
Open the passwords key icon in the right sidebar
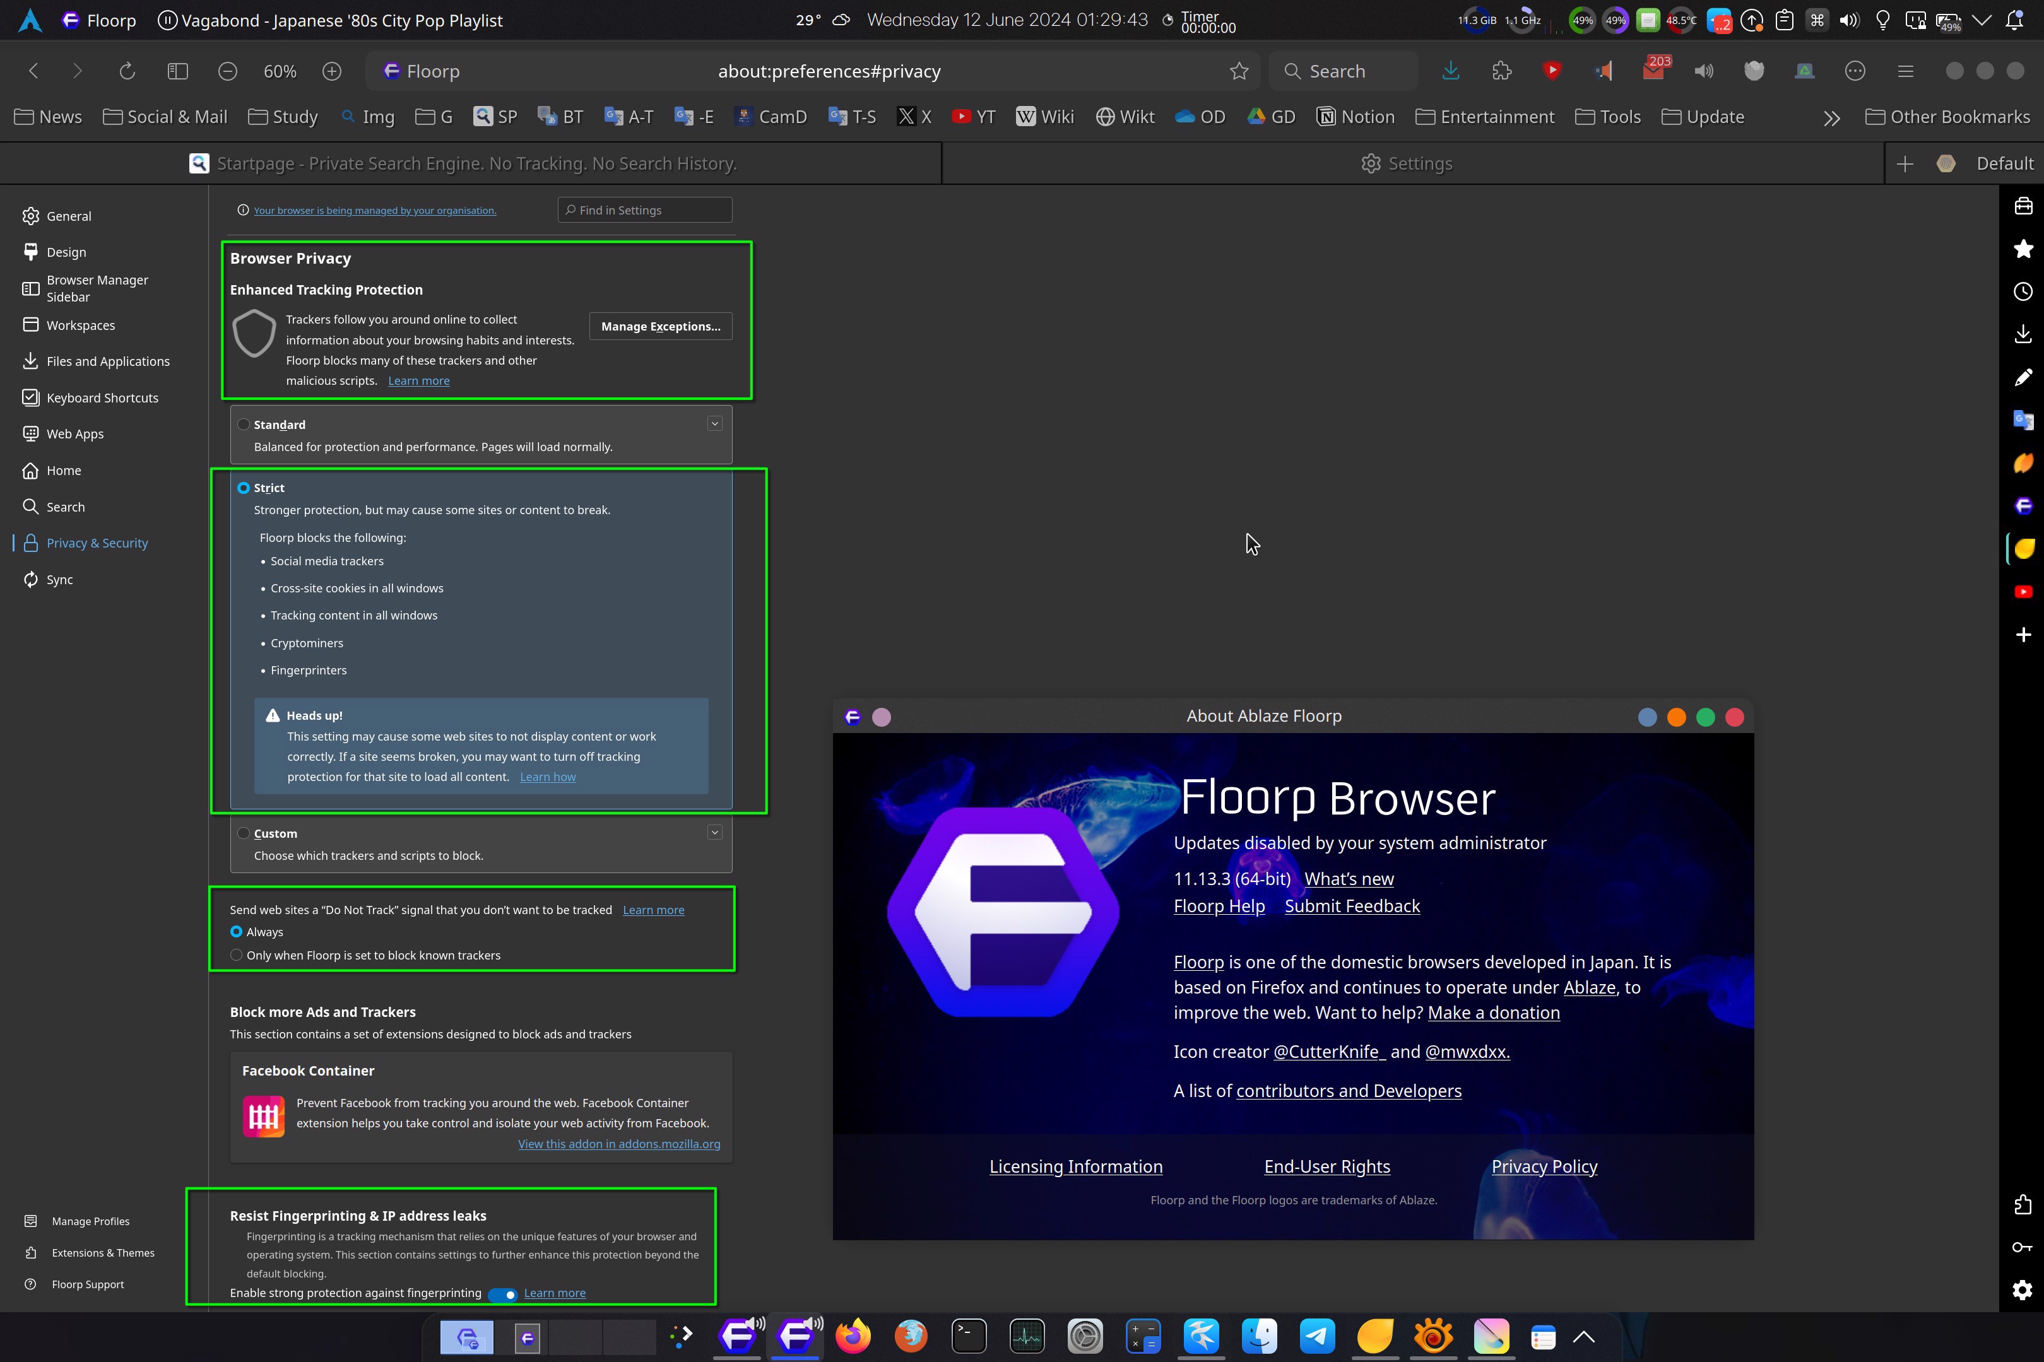2023,1247
